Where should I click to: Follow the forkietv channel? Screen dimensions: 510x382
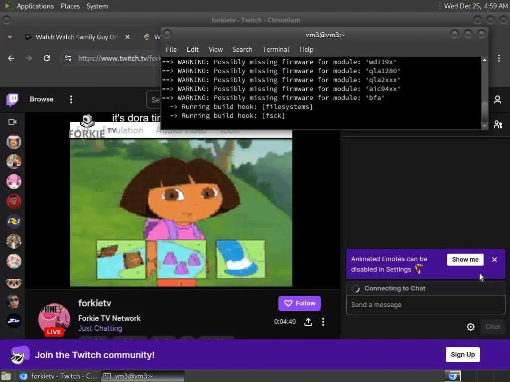[299, 303]
